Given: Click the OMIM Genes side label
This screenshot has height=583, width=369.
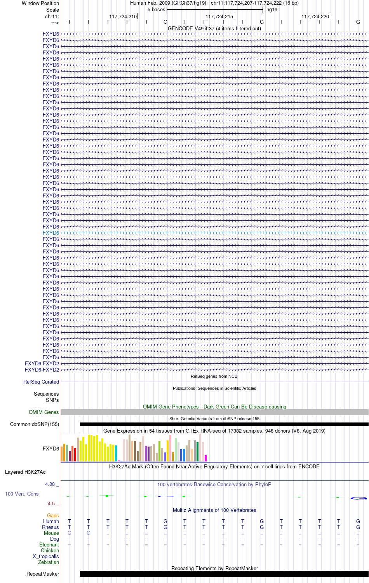Looking at the screenshot, I should tap(44, 412).
